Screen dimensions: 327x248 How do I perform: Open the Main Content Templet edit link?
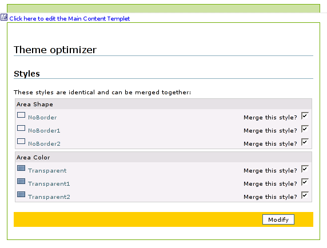(70, 18)
